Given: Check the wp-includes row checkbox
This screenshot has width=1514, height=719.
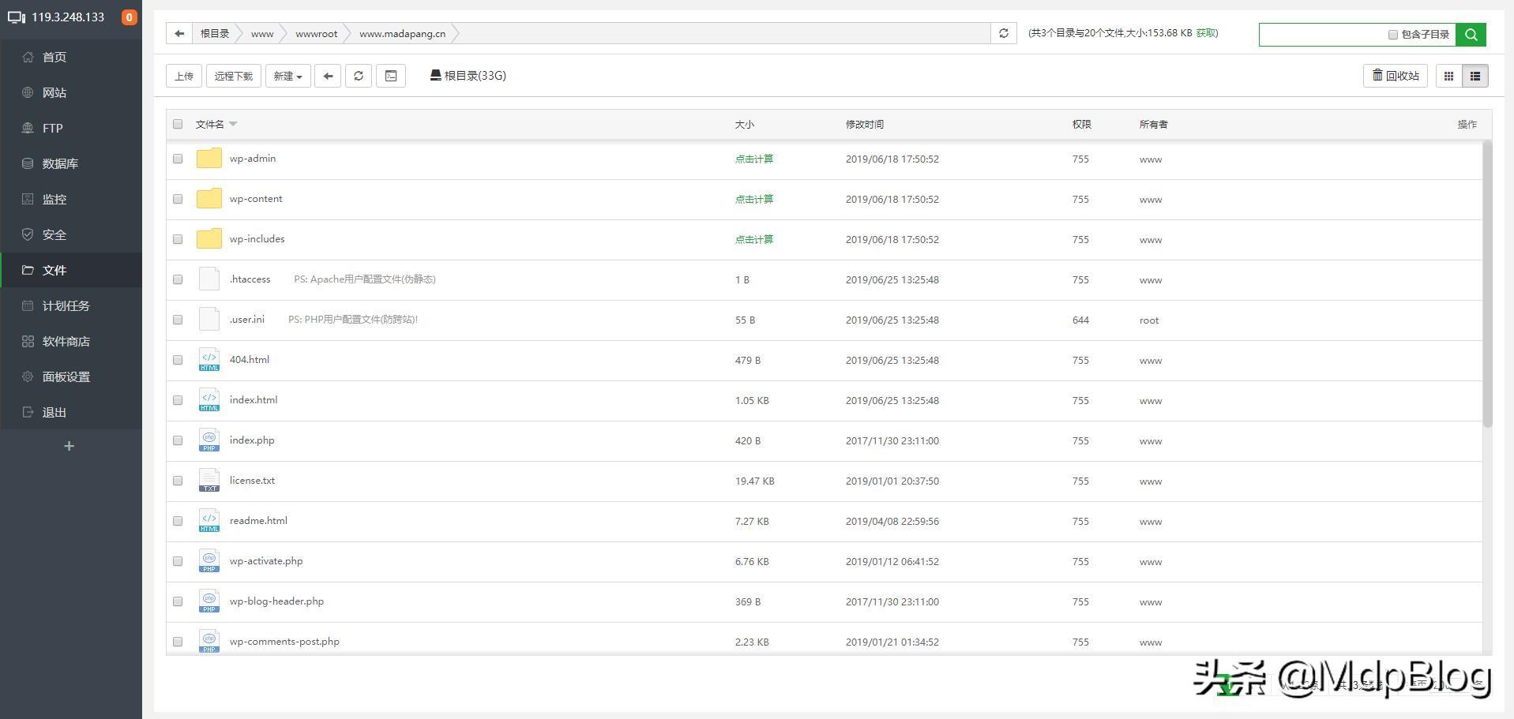Looking at the screenshot, I should click(x=178, y=239).
